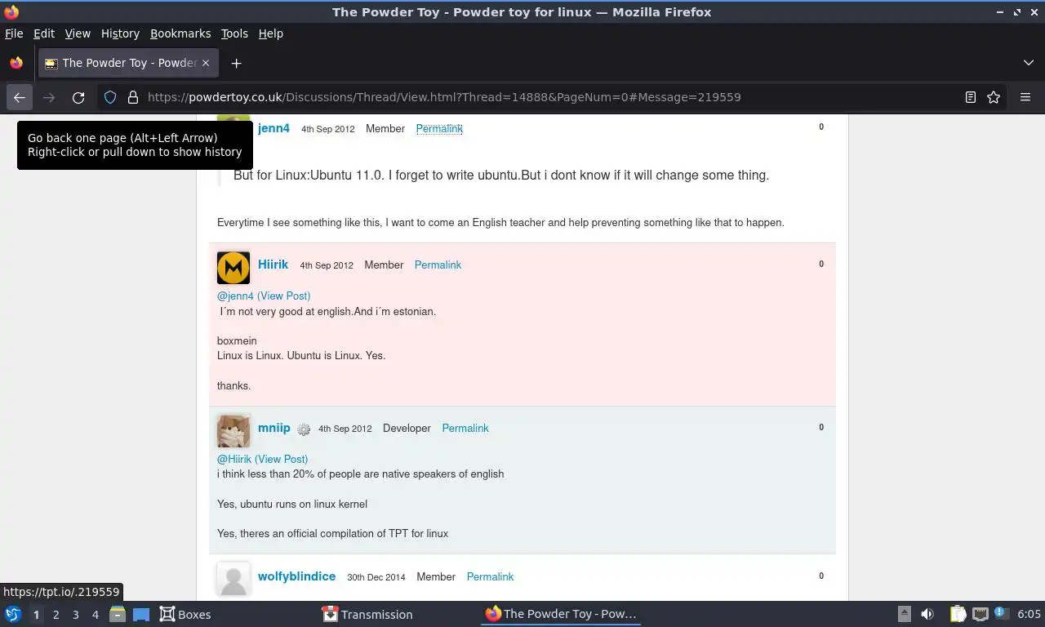The width and height of the screenshot is (1045, 627).
Task: Click the 'Developer' role label
Action: [407, 429]
